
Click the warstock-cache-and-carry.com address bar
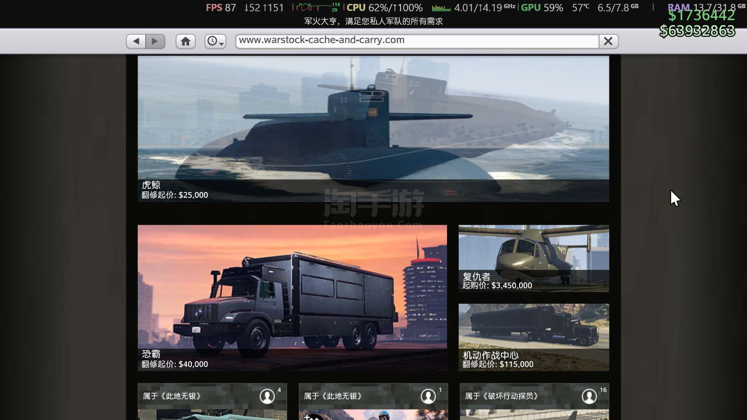point(417,41)
